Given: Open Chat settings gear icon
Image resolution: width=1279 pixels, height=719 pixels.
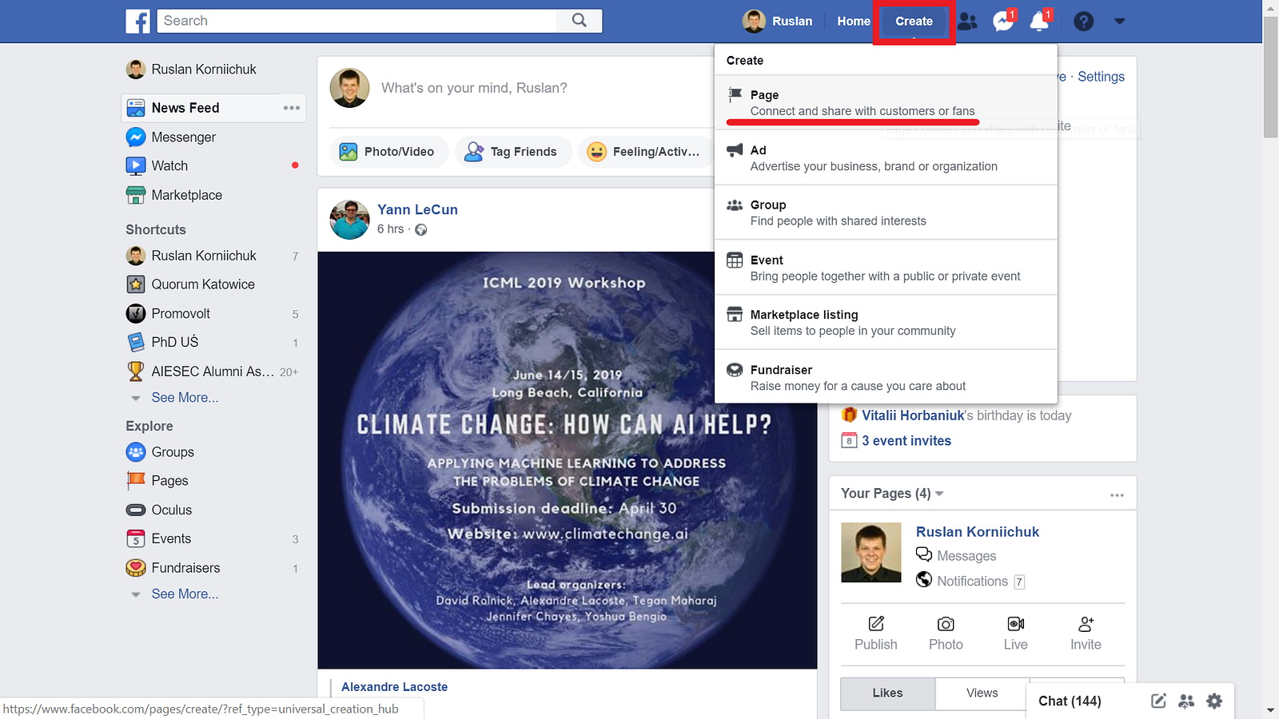Looking at the screenshot, I should [x=1214, y=701].
